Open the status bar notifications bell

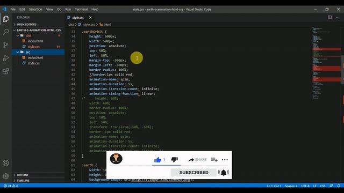tap(339, 186)
